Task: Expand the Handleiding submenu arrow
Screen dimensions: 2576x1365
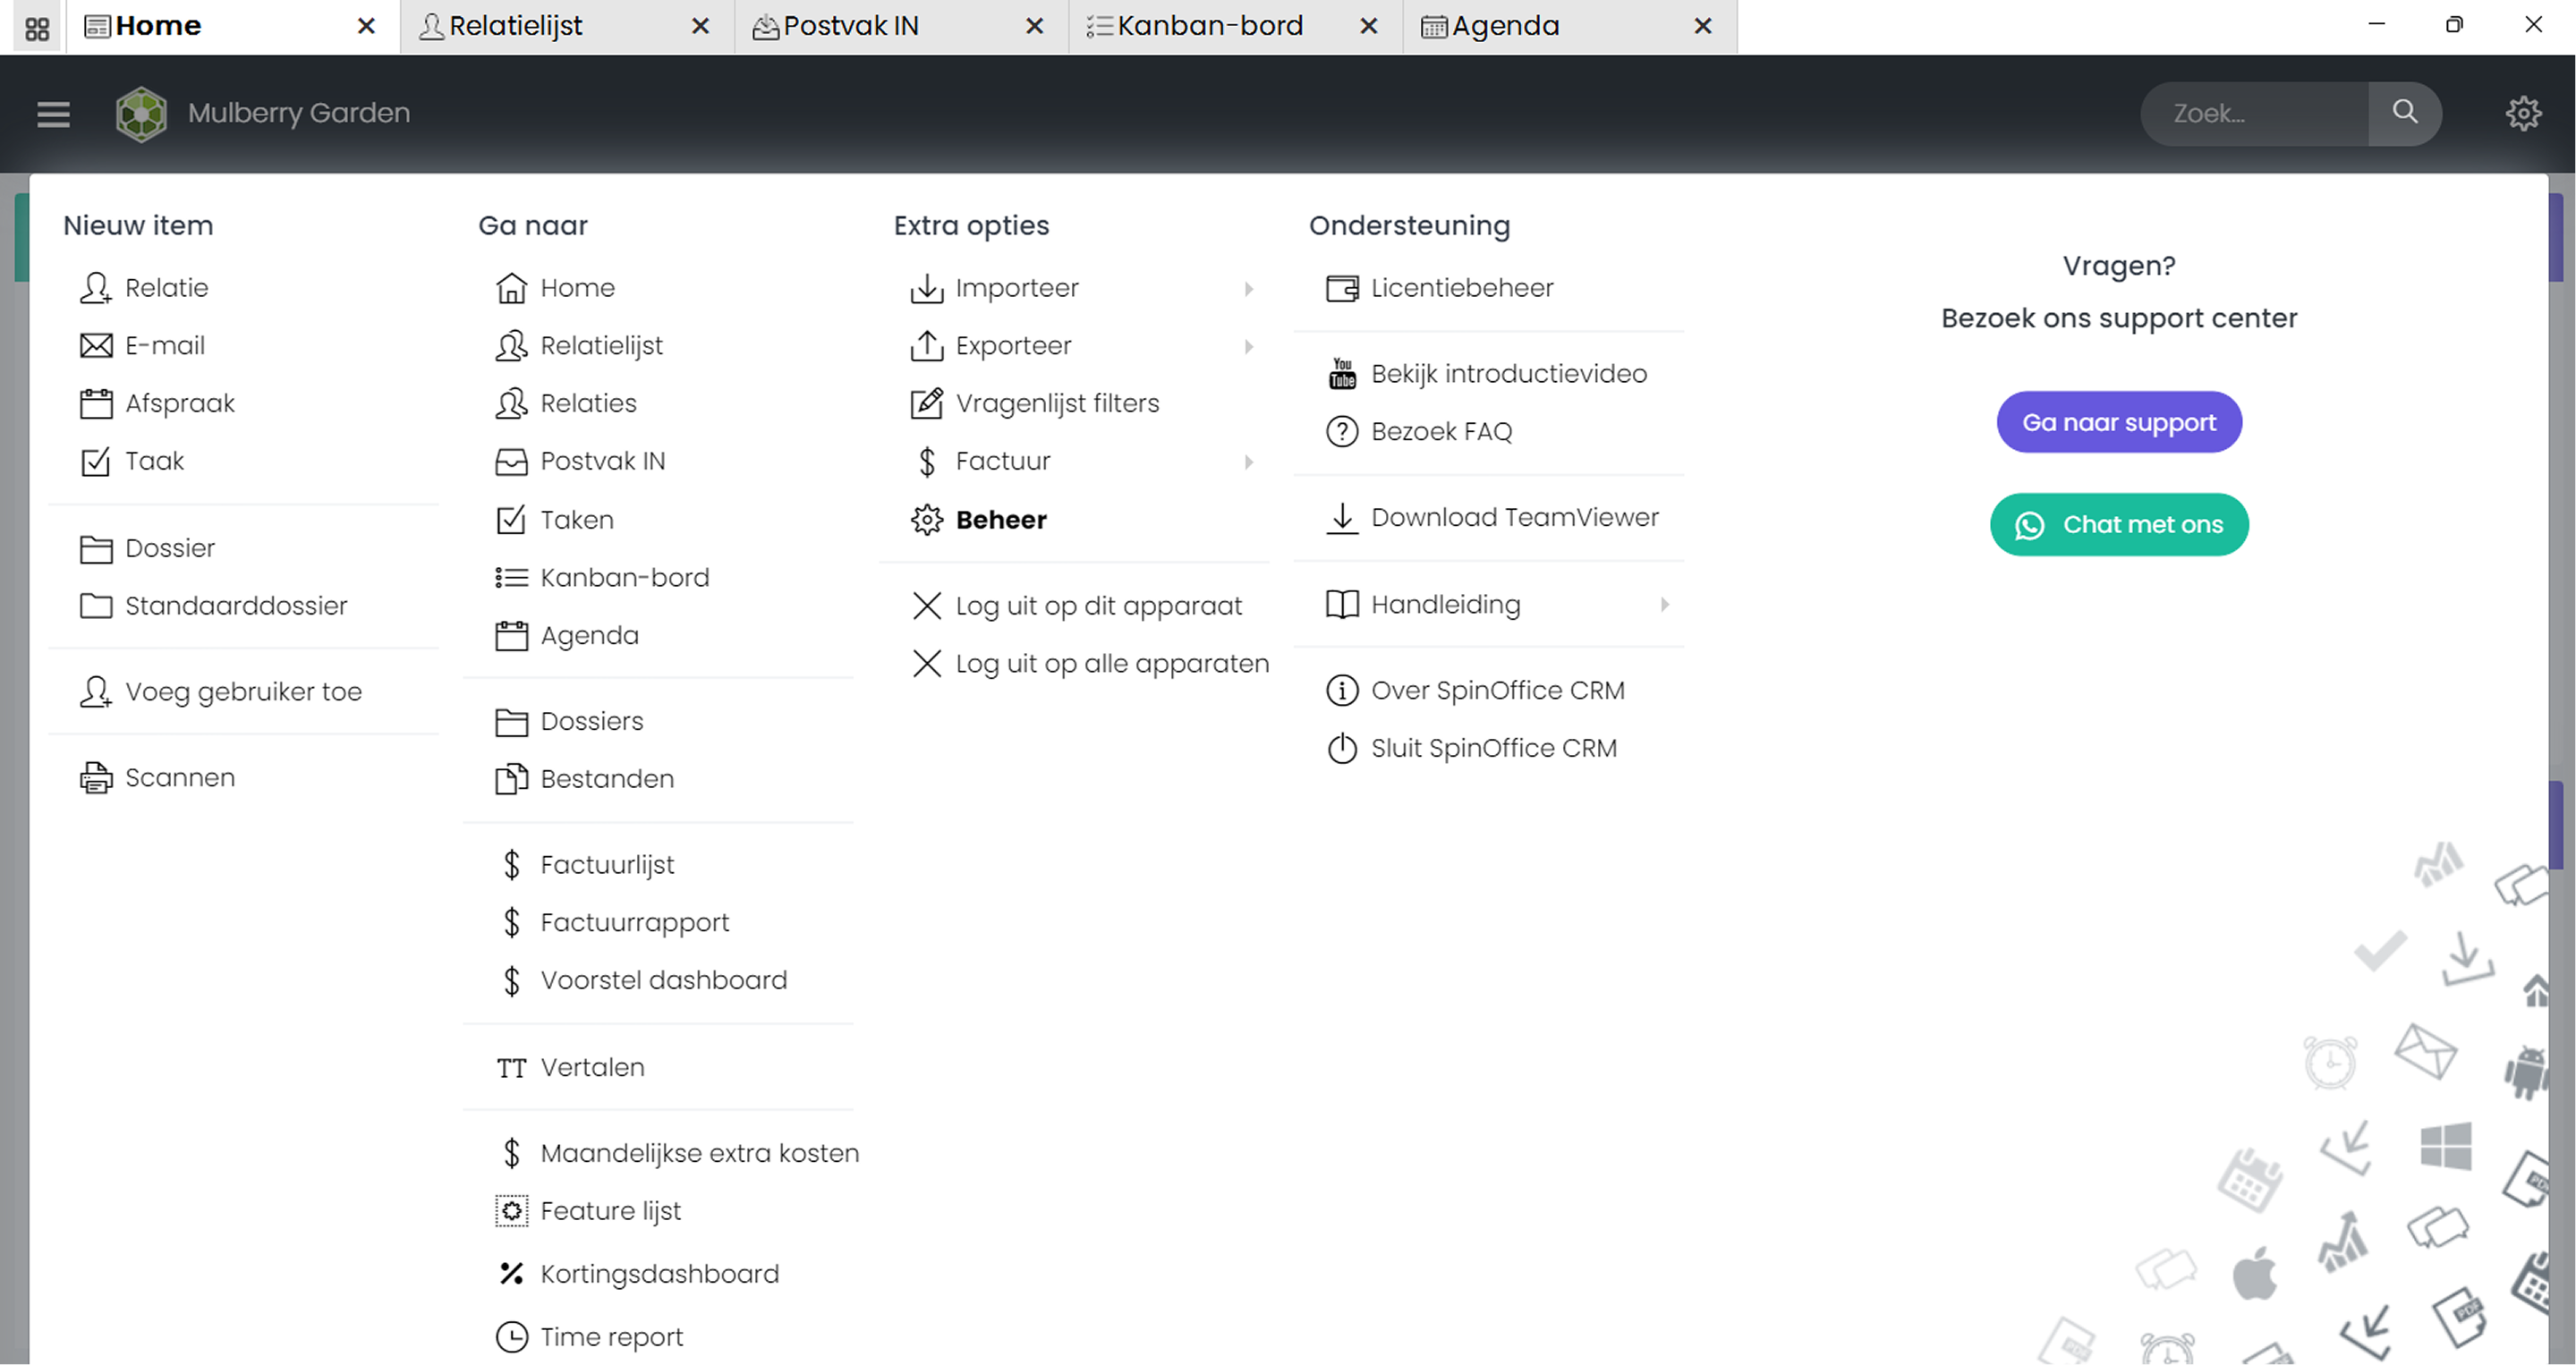Action: click(1665, 605)
